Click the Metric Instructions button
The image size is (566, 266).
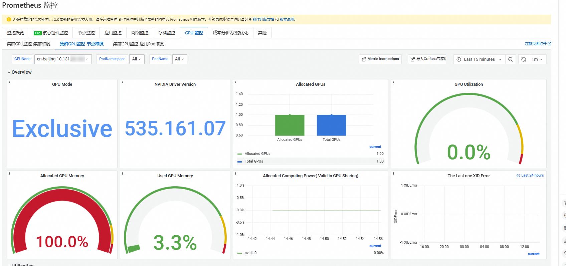tap(380, 59)
